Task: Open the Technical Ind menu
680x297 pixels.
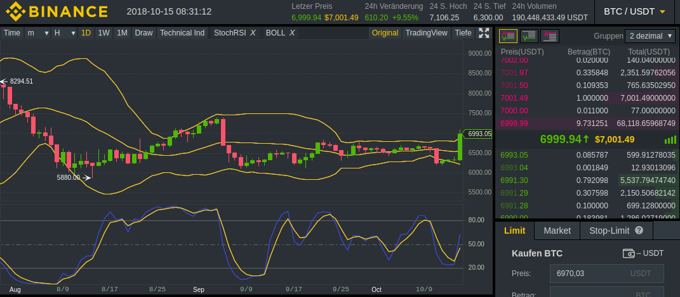Action: click(182, 33)
